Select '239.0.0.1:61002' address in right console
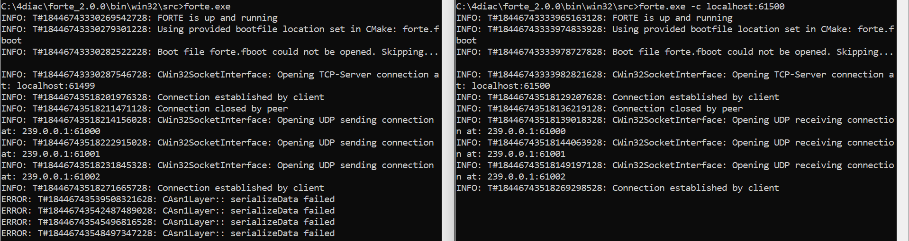 (526, 177)
